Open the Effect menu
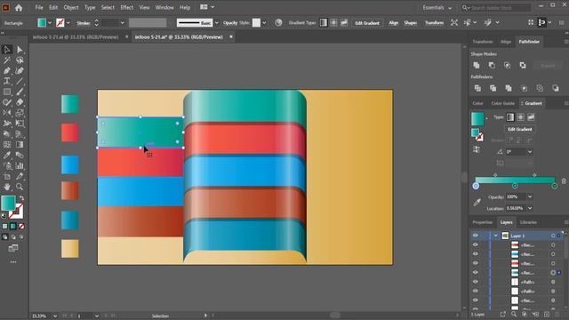 click(x=126, y=7)
